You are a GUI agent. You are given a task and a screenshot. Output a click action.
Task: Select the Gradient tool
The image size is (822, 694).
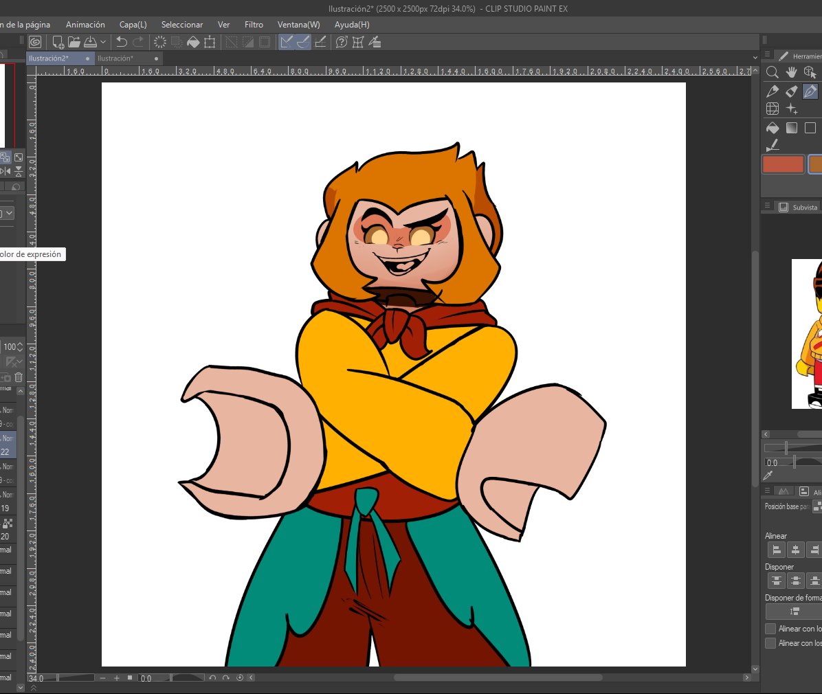click(792, 127)
